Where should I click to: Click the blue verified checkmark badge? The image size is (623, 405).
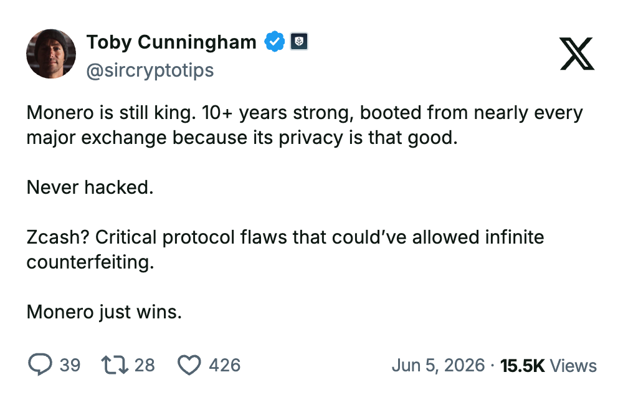click(275, 41)
